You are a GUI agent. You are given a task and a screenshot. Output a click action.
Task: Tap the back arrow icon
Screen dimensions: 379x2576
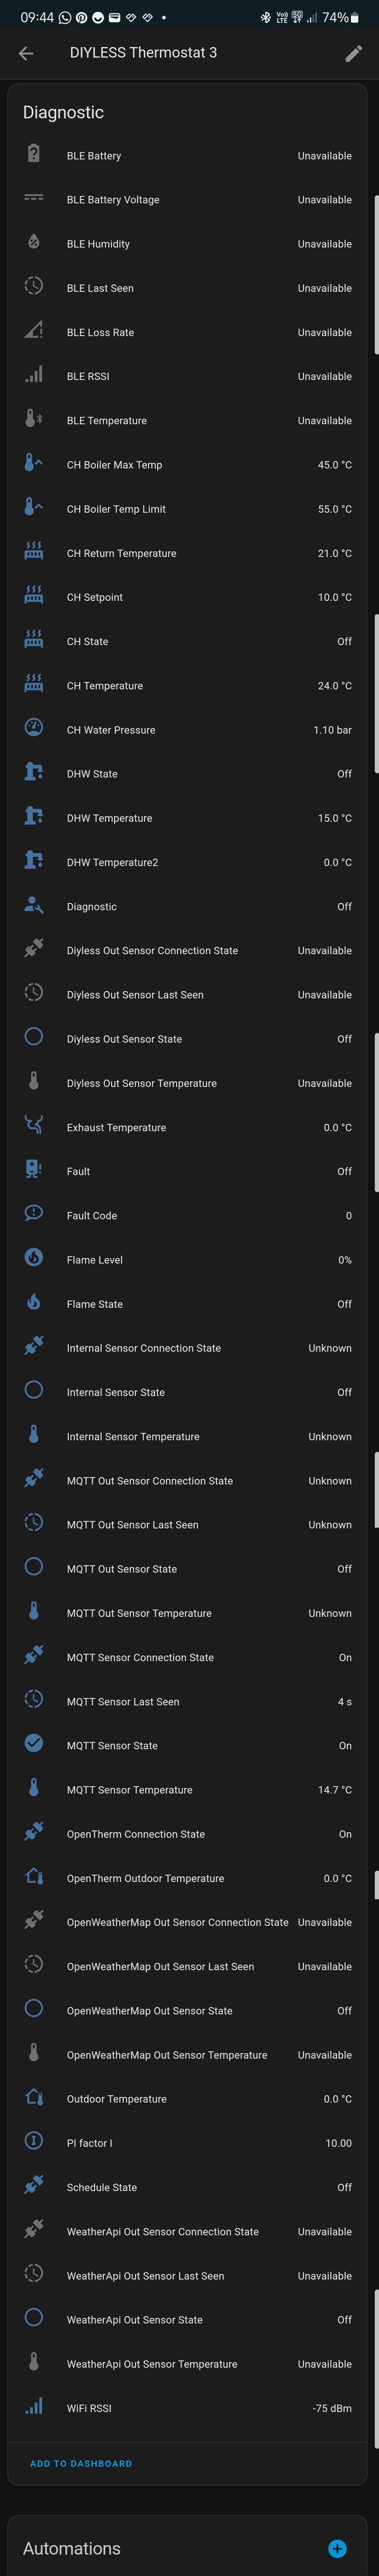click(26, 53)
